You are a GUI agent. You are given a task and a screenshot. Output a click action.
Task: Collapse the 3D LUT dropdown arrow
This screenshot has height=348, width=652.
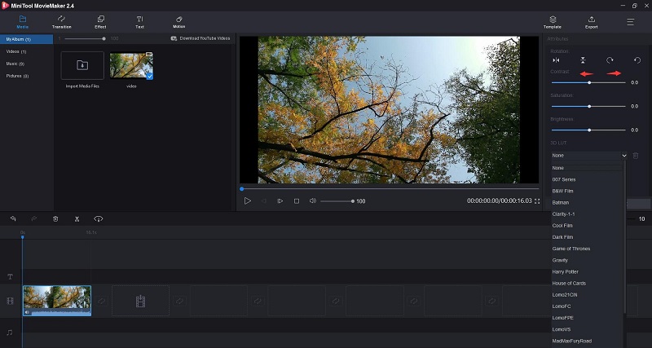tap(624, 156)
